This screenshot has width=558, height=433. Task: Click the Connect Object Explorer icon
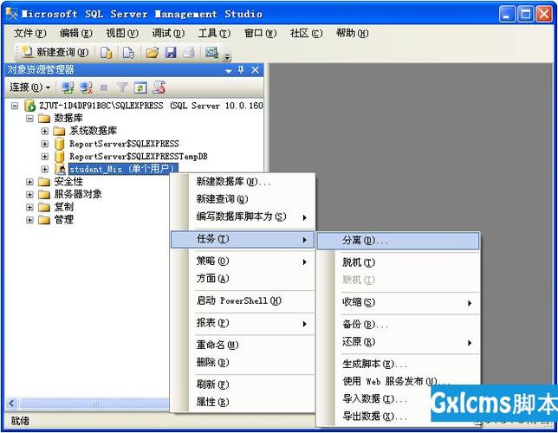click(68, 87)
